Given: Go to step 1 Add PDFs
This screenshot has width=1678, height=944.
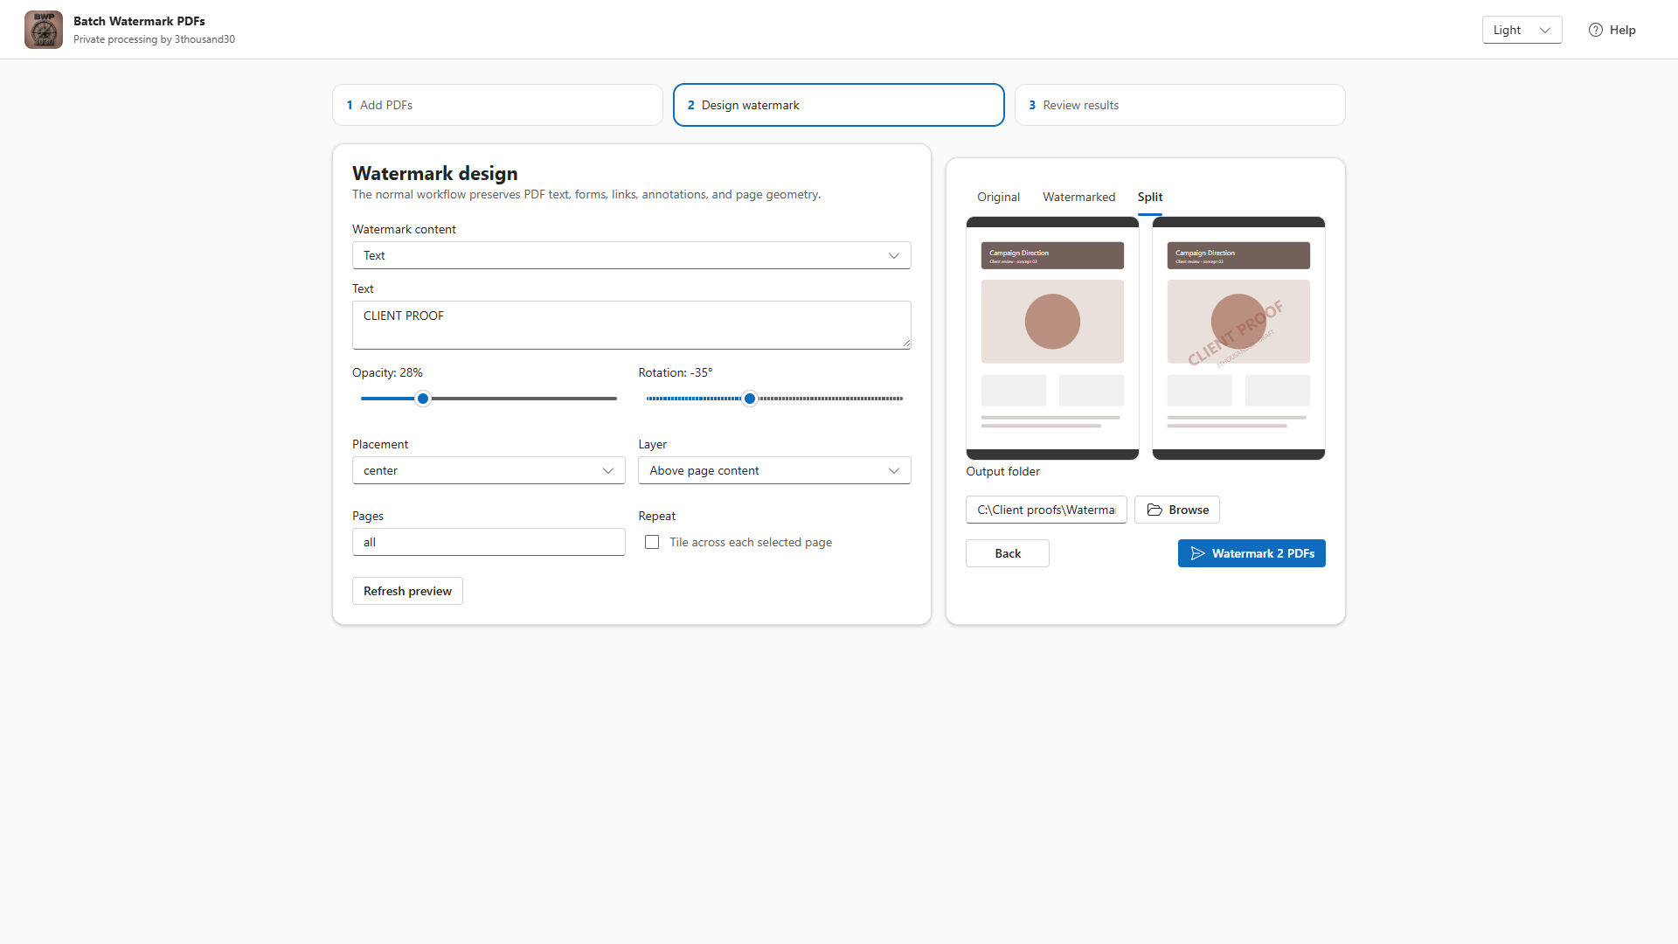Looking at the screenshot, I should click(497, 105).
